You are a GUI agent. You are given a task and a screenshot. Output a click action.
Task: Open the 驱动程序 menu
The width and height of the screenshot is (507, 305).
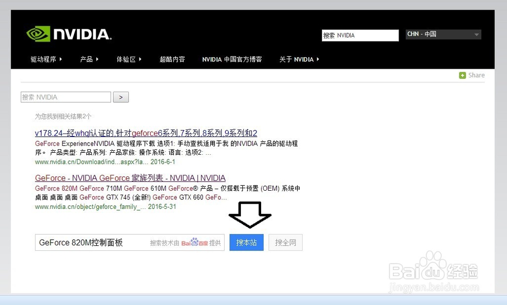[46, 59]
